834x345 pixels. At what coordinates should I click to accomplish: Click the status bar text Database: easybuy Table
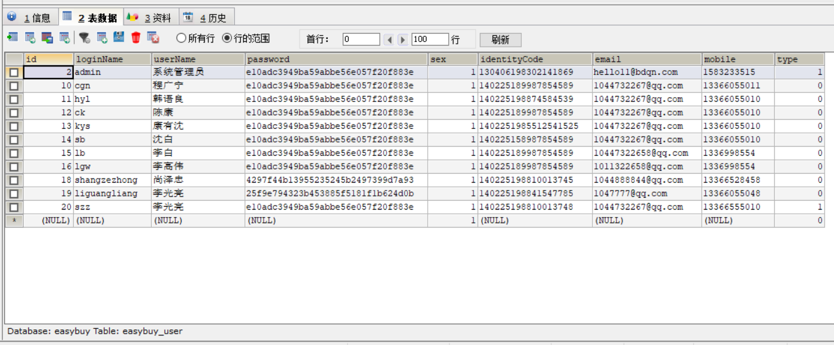click(95, 331)
